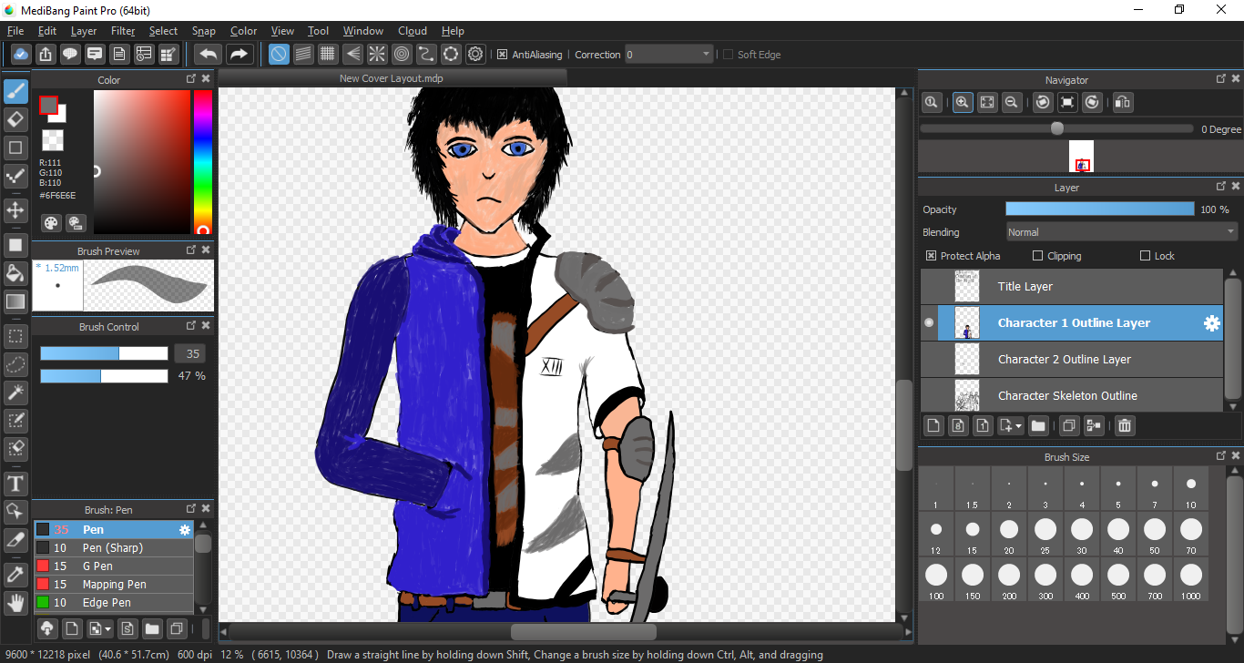This screenshot has width=1244, height=663.
Task: Expand the Correction value dropdown
Action: [706, 55]
